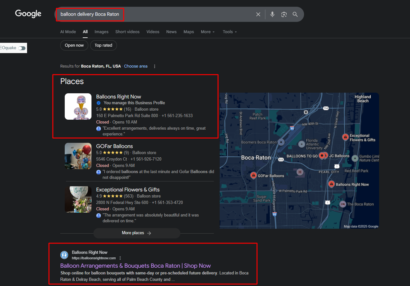This screenshot has width=410, height=286.
Task: Toggle the SEOquake switch
Action: point(22,48)
